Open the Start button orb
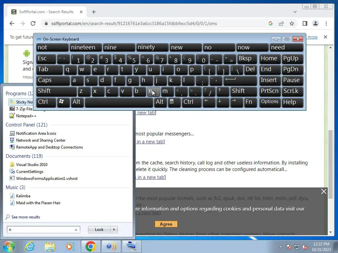 (9, 246)
